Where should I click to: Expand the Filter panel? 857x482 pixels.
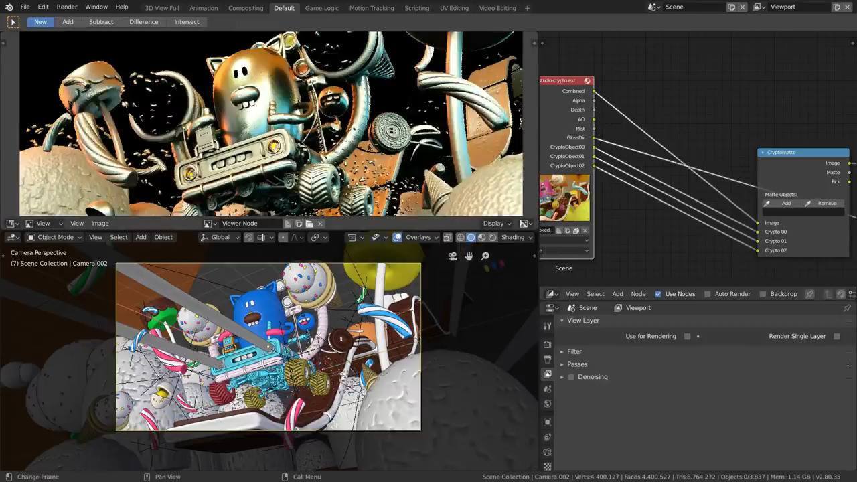[562, 351]
